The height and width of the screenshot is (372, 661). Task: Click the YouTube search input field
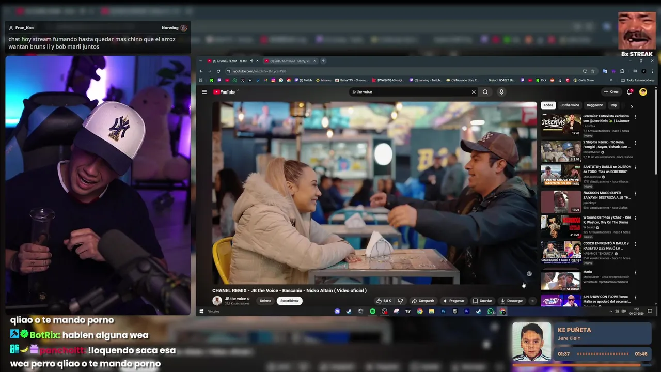pyautogui.click(x=411, y=92)
